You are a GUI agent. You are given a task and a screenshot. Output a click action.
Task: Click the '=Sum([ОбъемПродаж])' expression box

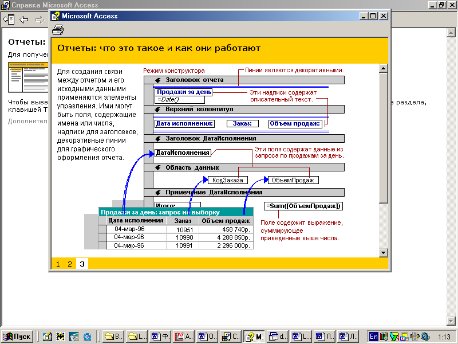(x=303, y=206)
